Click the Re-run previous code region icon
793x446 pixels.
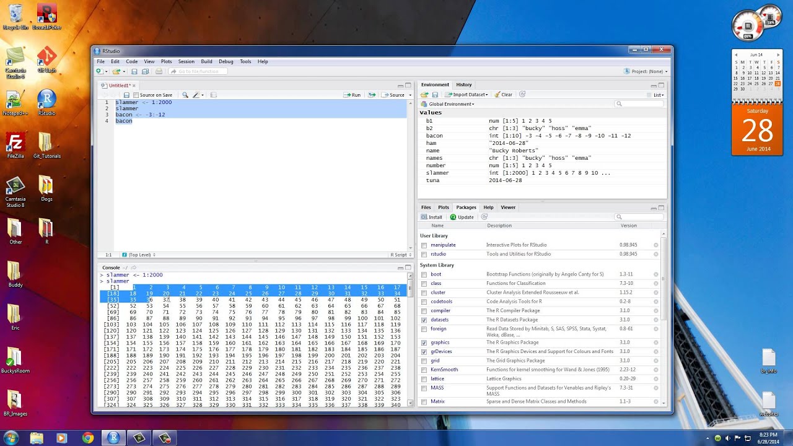pos(372,95)
